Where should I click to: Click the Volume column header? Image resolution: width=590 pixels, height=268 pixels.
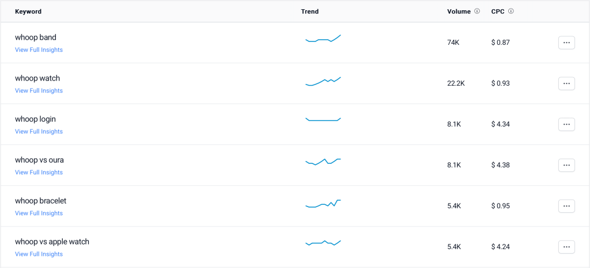tap(459, 12)
